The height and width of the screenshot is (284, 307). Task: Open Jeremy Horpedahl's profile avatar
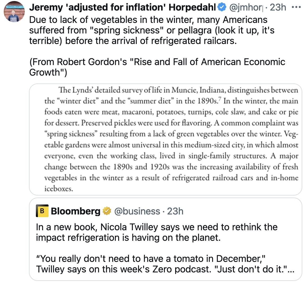(14, 12)
